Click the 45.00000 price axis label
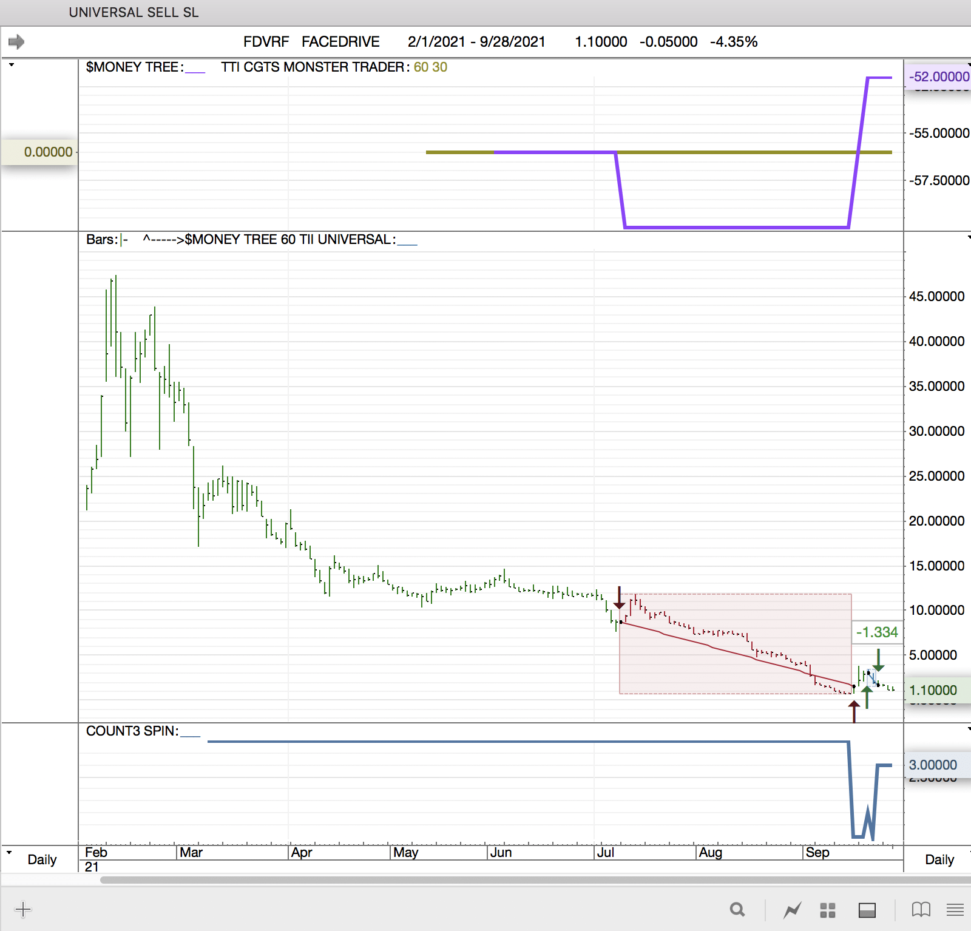Viewport: 971px width, 931px height. (936, 296)
